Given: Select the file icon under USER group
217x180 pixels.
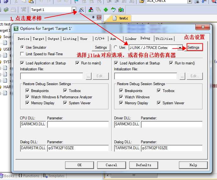Looking at the screenshot, I should 5,55.
